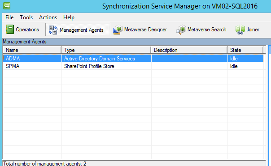Click the Operations notebook icon

coord(10,29)
